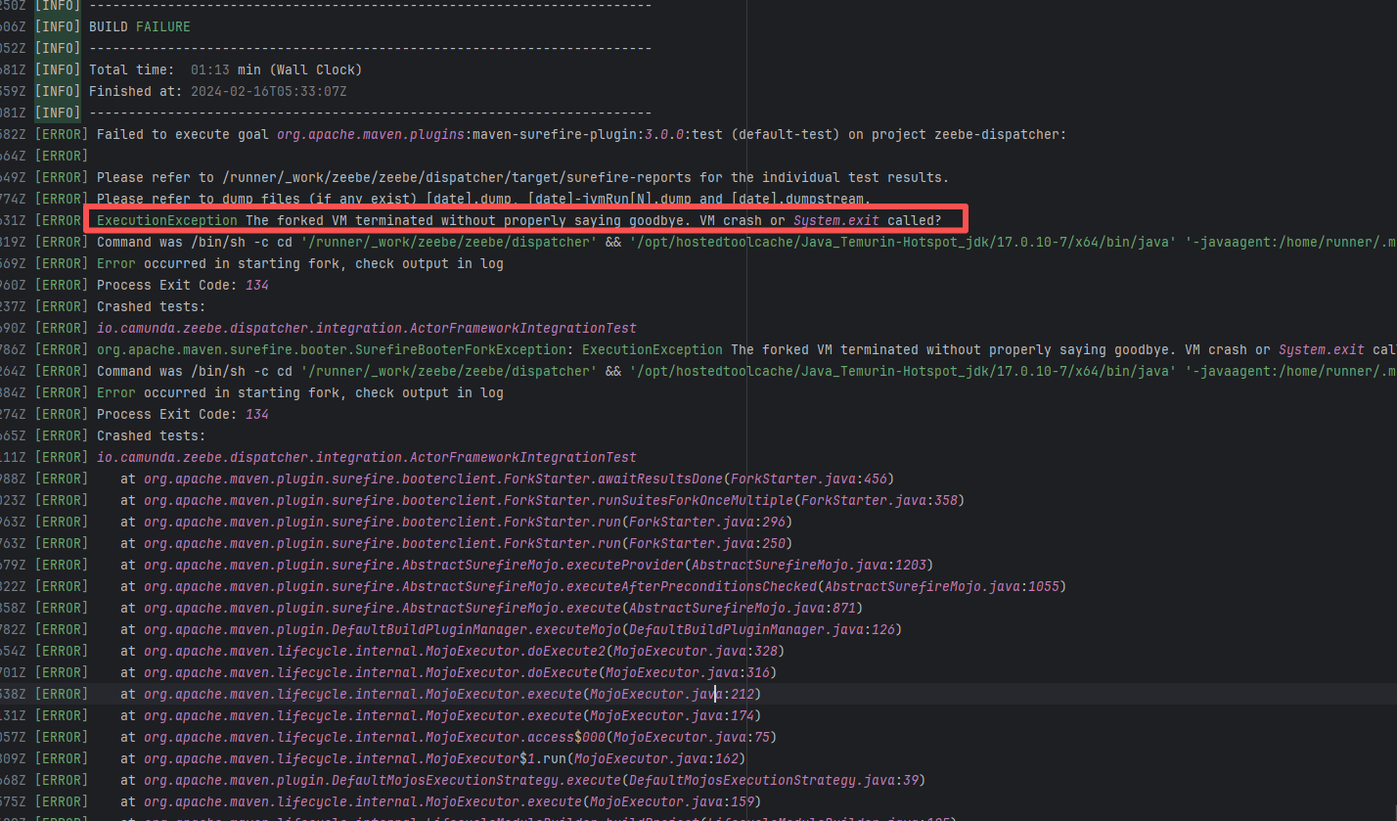Click the SurefireBooterForkException class name

(x=335, y=349)
